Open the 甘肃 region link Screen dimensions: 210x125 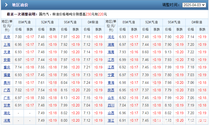(x=7, y=105)
